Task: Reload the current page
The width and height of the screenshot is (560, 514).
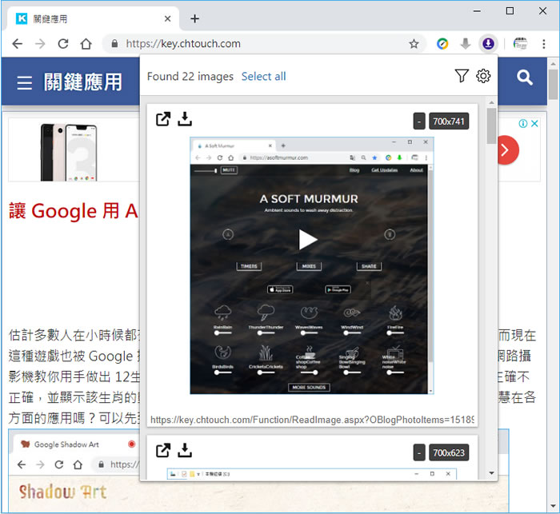Action: coord(63,44)
